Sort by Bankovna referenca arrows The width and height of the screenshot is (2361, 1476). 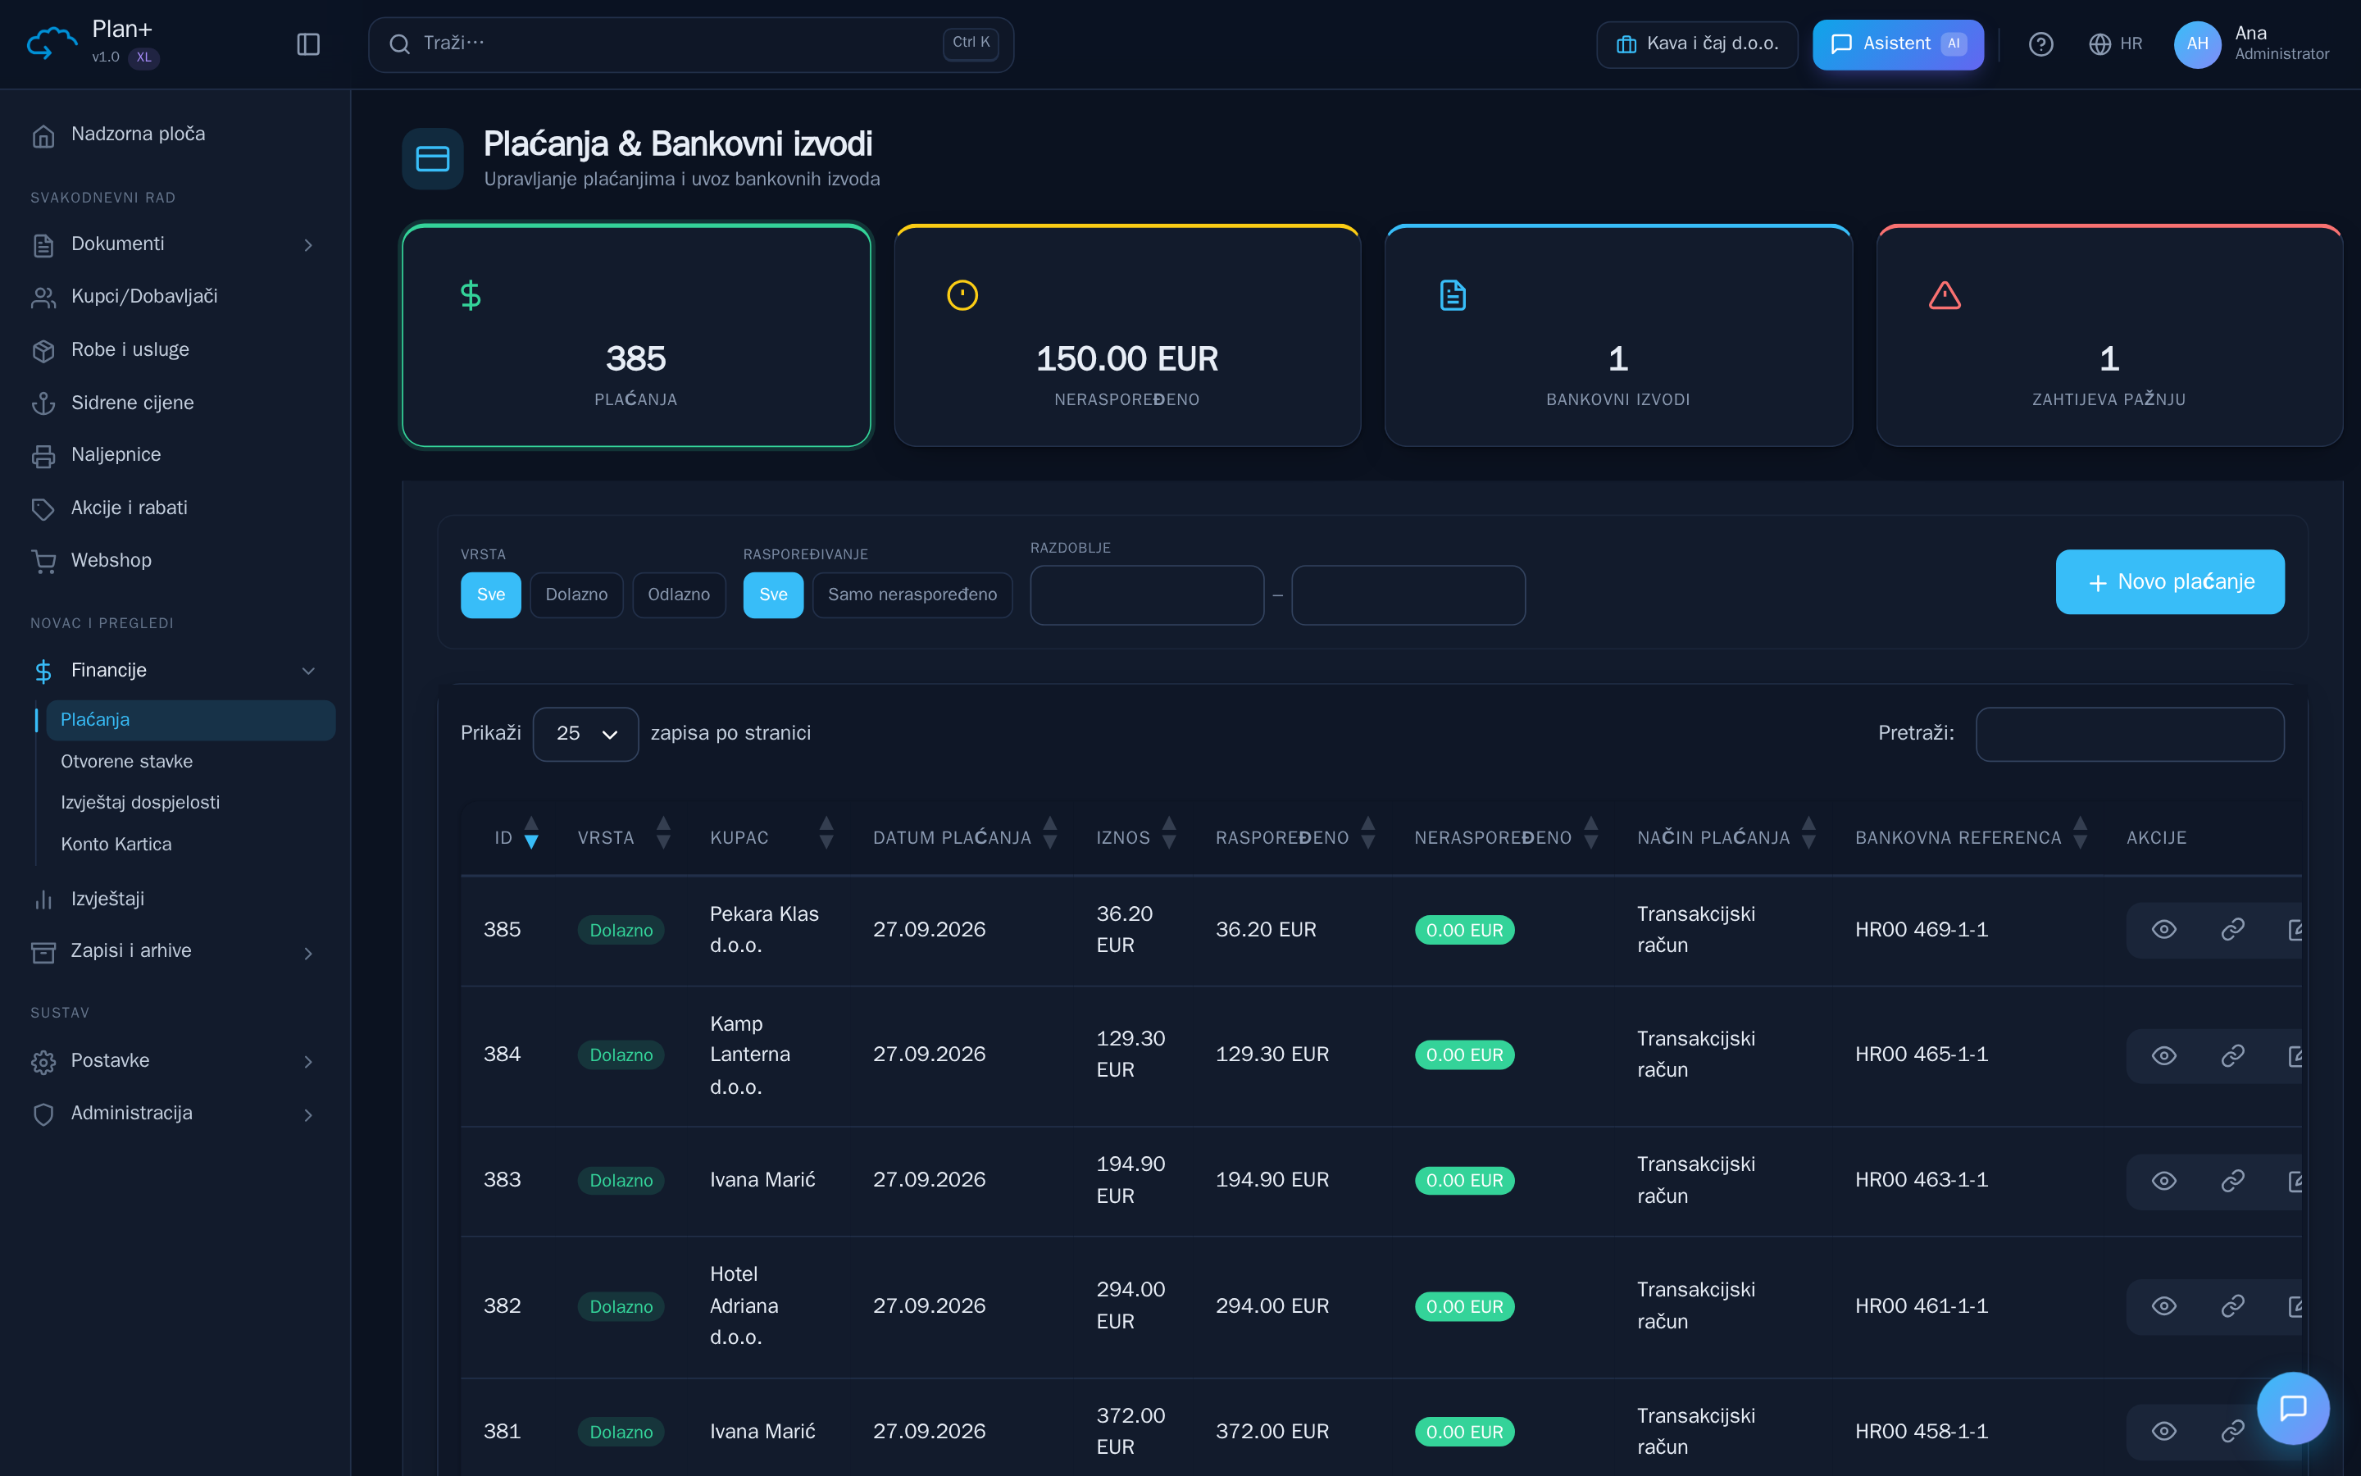2080,834
